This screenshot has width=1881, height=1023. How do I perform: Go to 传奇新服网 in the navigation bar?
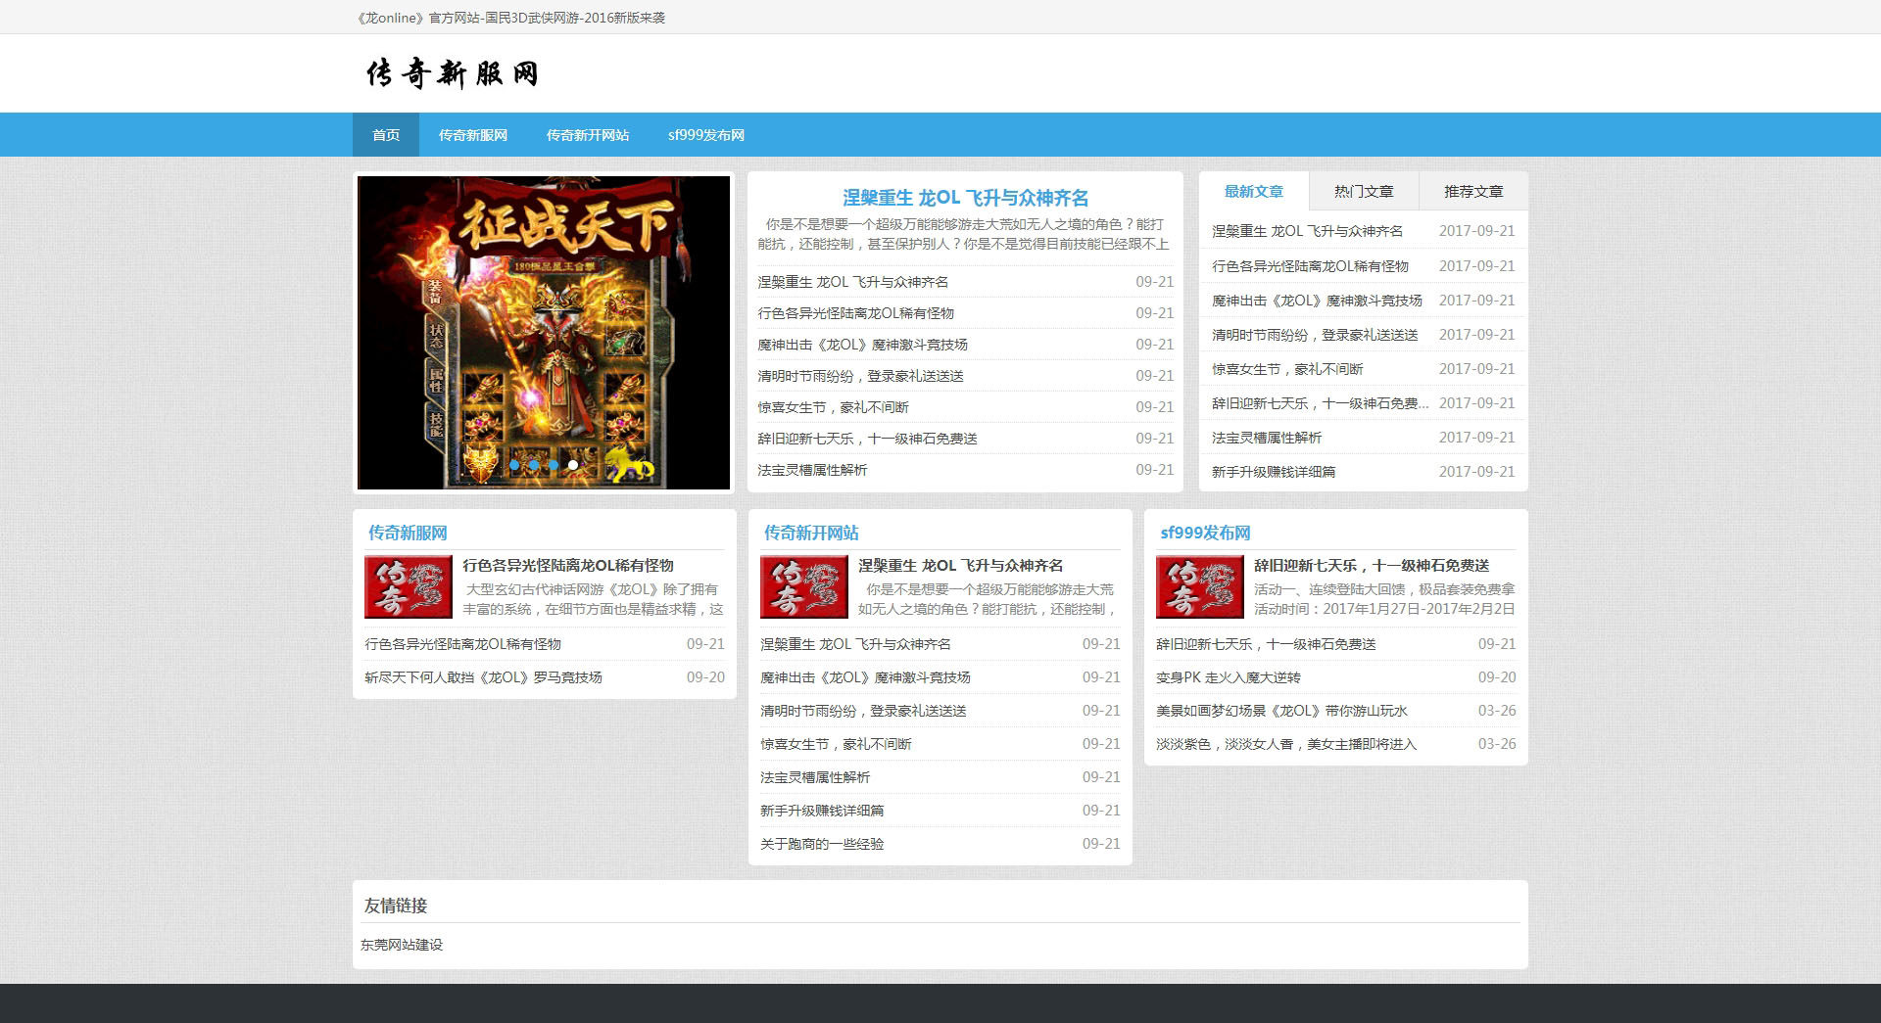(x=473, y=135)
